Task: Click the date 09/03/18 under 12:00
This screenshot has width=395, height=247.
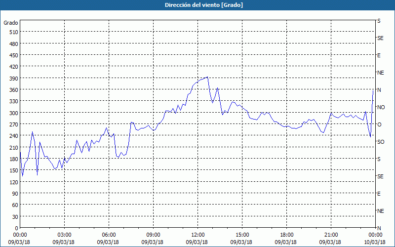Action: (x=197, y=242)
